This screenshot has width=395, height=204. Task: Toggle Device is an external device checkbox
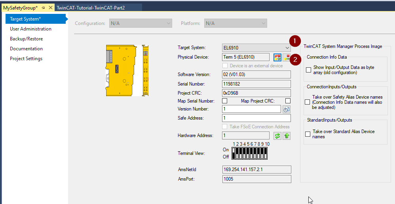[225, 66]
